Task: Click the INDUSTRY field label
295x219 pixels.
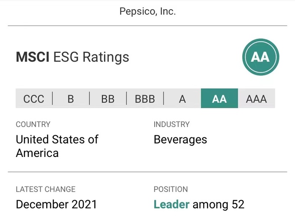Action: (172, 124)
